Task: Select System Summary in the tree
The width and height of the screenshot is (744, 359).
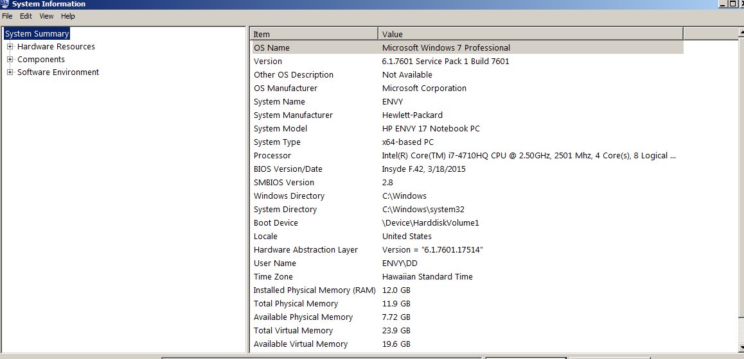Action: 37,33
